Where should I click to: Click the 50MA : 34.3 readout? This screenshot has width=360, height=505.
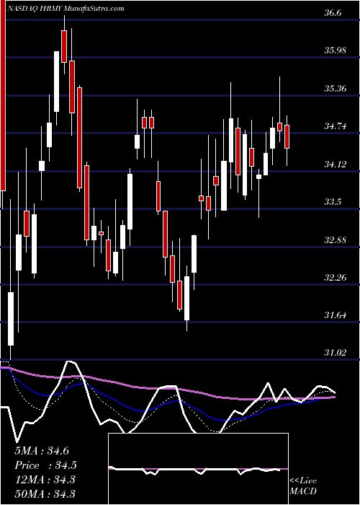pos(45,493)
